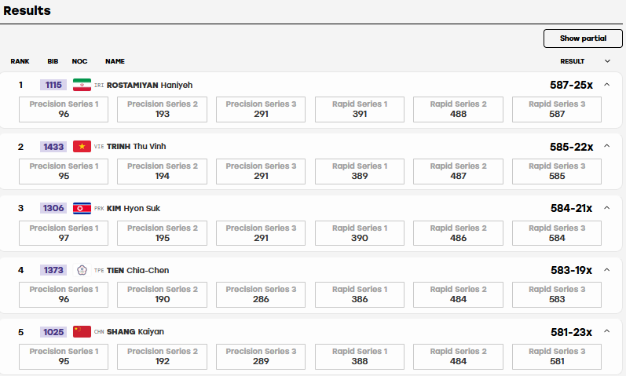This screenshot has width=626, height=376.
Task: Collapse SHANG Kaiyan's series breakdown
Action: (x=607, y=331)
